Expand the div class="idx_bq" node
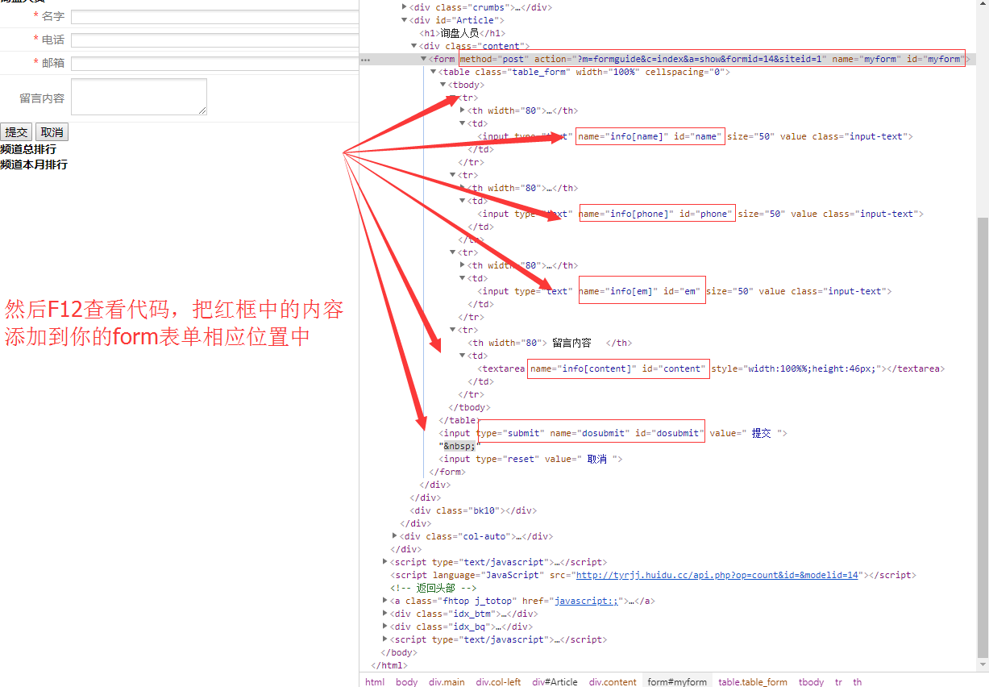Screen dimensions: 989x687 [384, 627]
